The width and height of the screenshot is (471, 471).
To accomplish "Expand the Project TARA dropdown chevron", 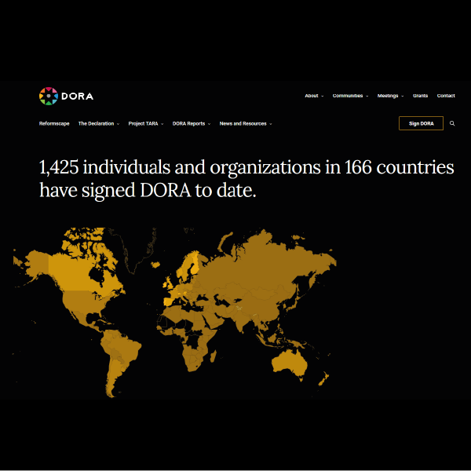I will coord(162,124).
